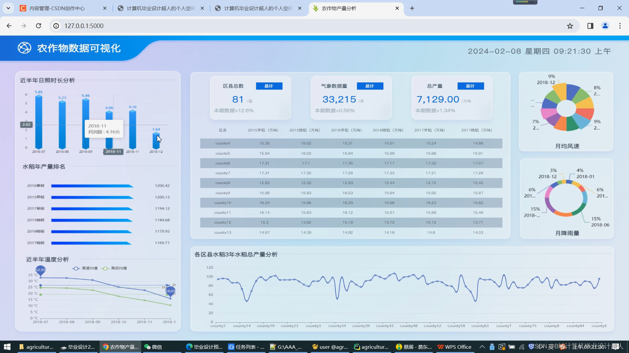
Task: Open the browser side panel icon
Action: tap(590, 26)
